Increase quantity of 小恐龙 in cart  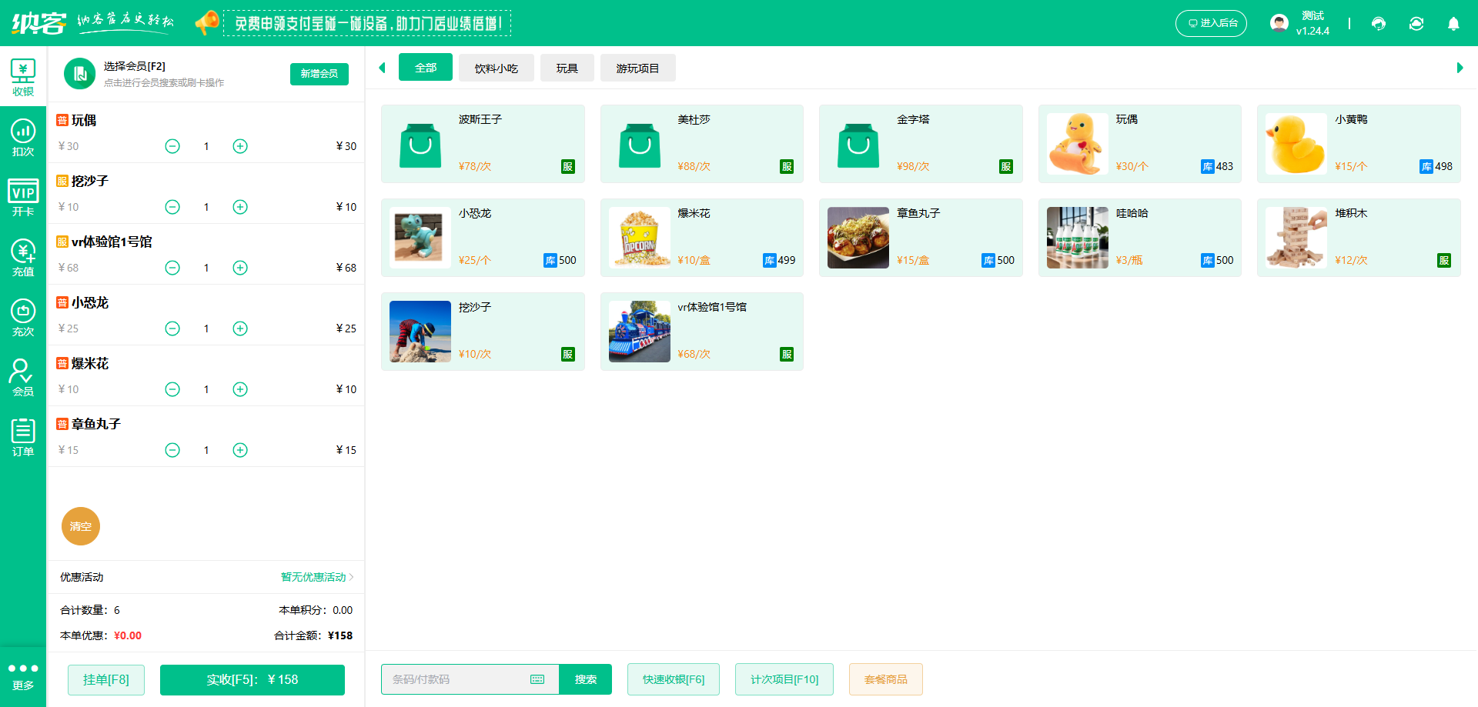pos(240,328)
